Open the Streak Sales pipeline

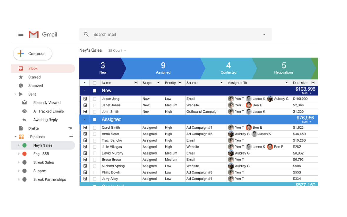pos(44,162)
